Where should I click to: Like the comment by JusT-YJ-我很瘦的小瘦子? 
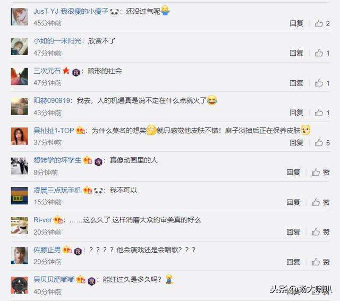[x=322, y=23]
